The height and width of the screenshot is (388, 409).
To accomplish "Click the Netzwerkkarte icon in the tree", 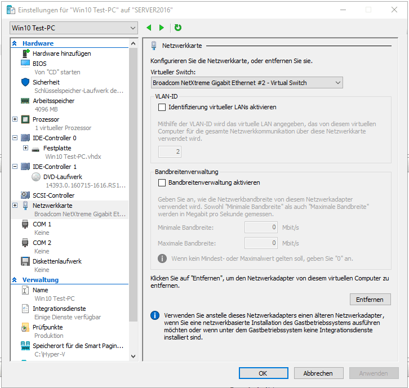I will tap(25, 206).
